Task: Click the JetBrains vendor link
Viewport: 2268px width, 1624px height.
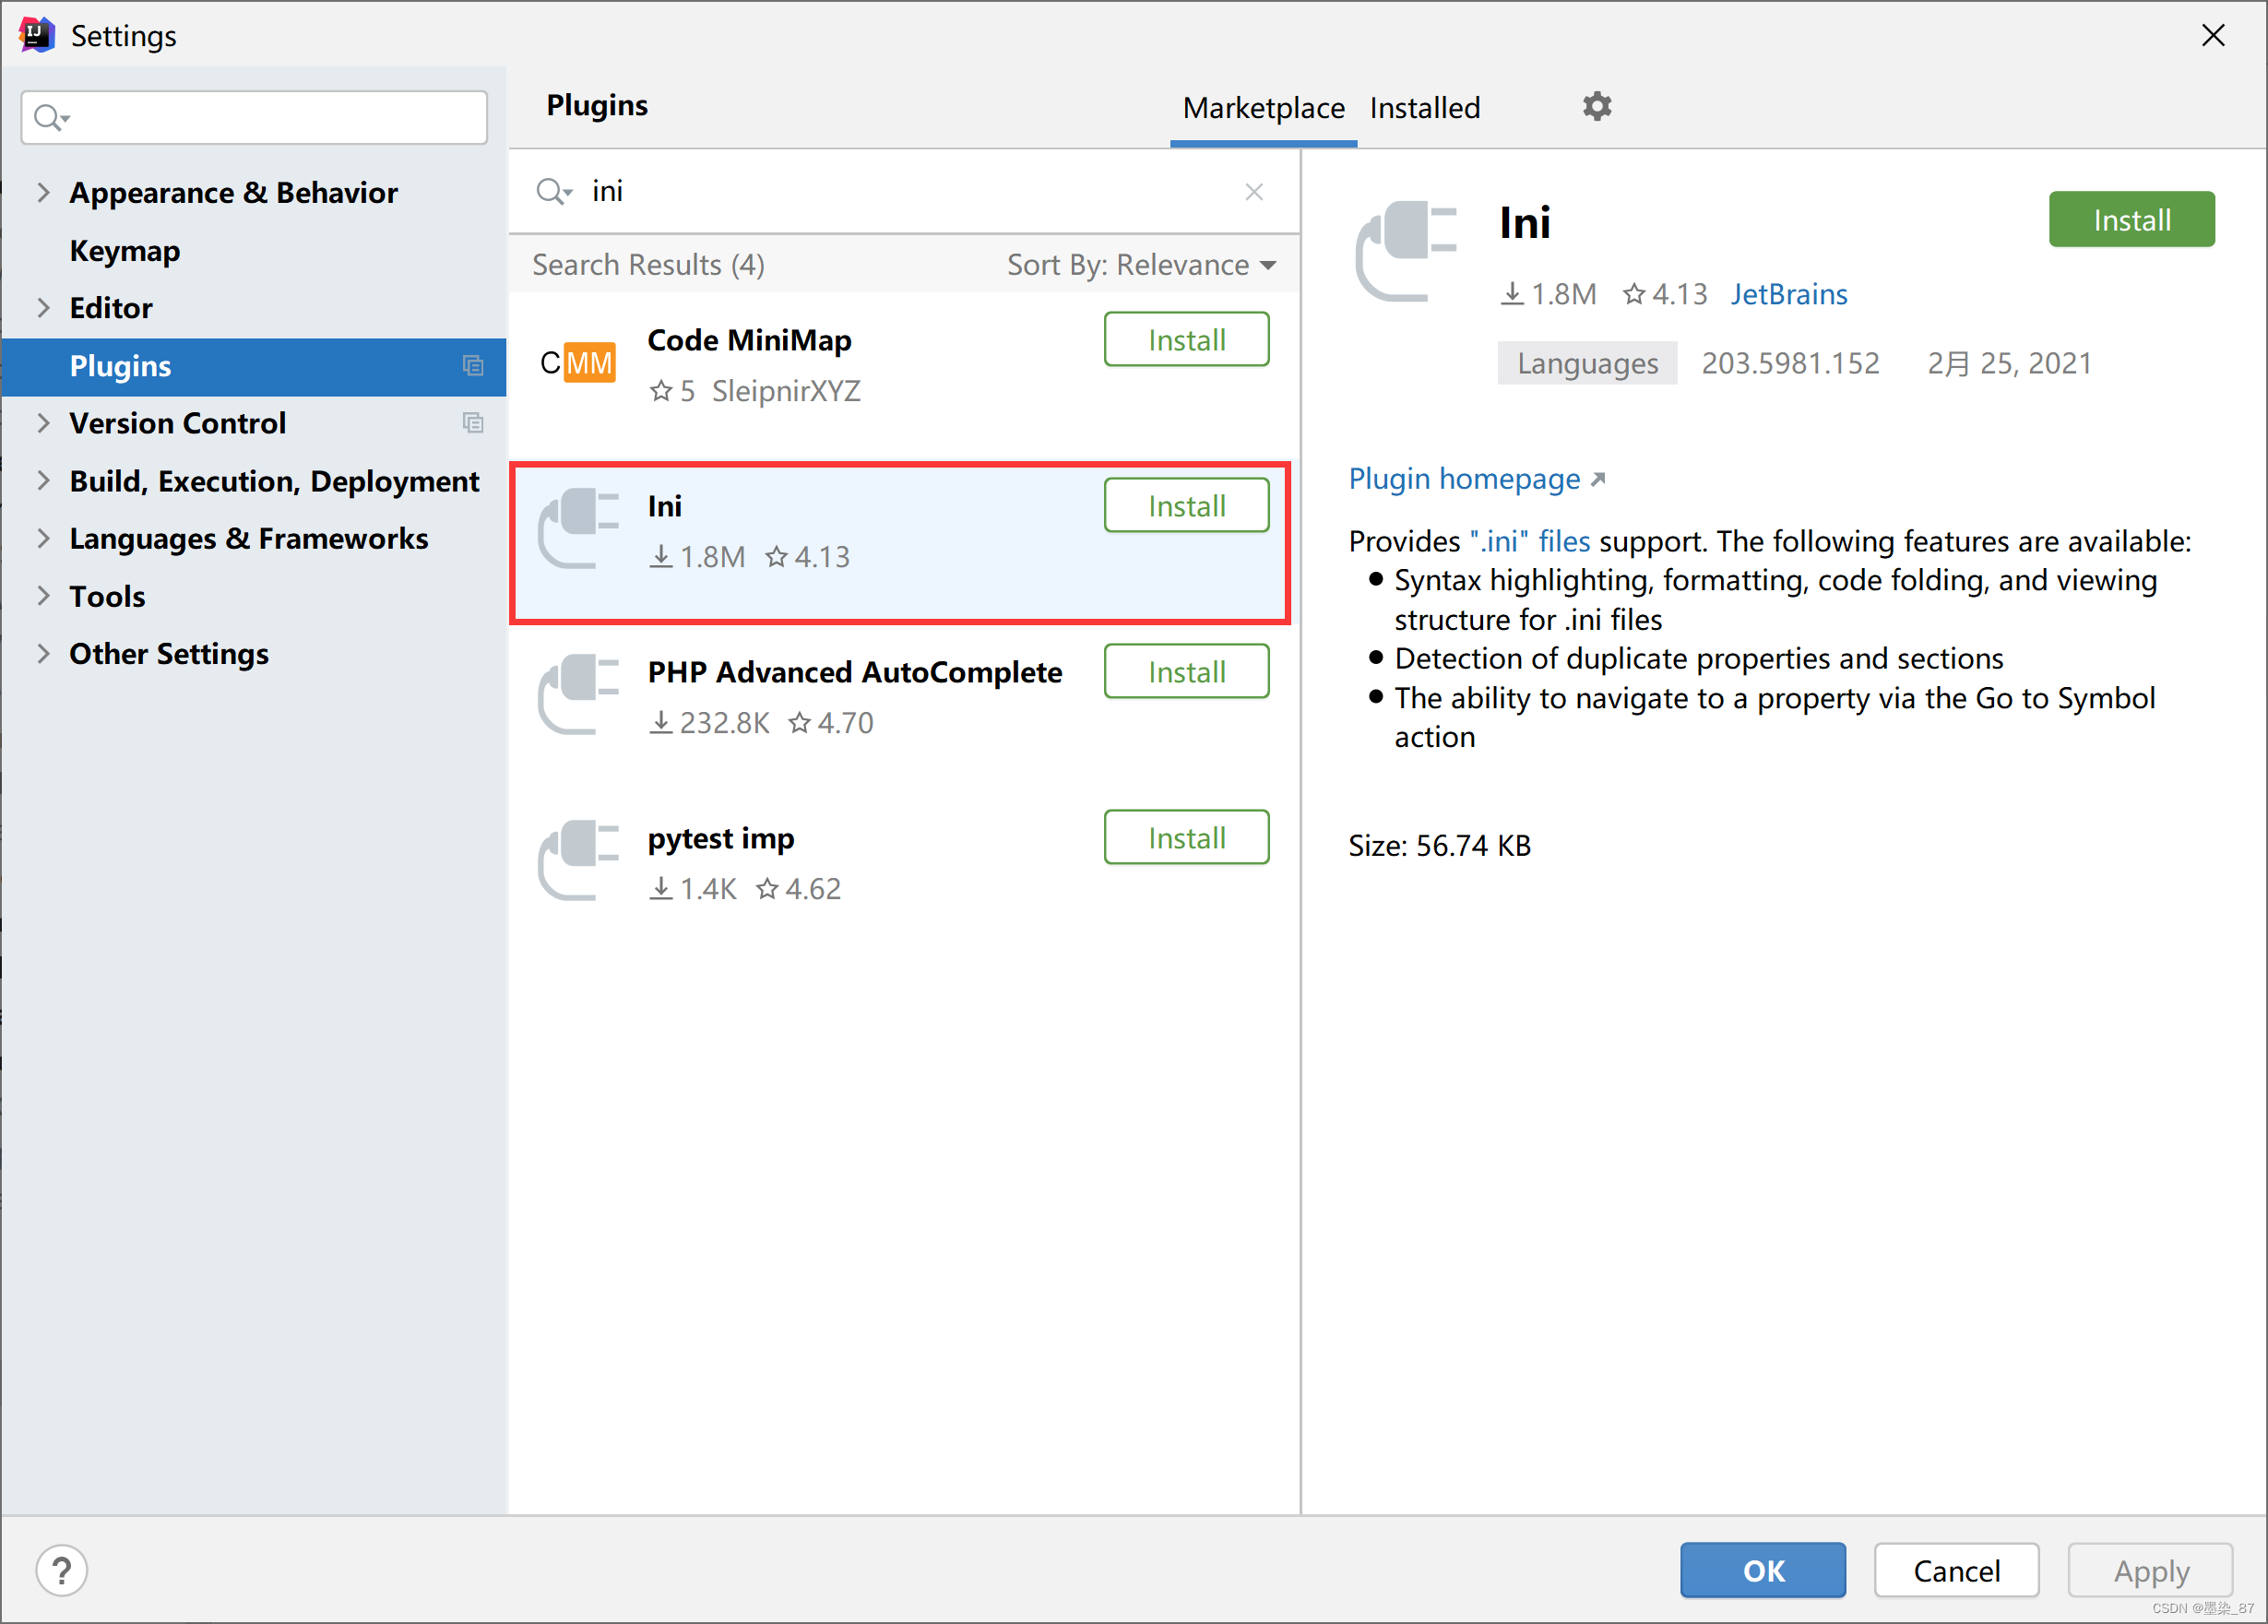Action: pos(1788,294)
